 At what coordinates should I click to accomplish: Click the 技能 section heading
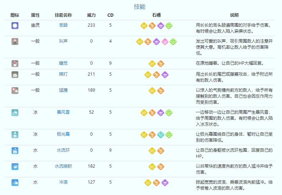tap(139, 7)
